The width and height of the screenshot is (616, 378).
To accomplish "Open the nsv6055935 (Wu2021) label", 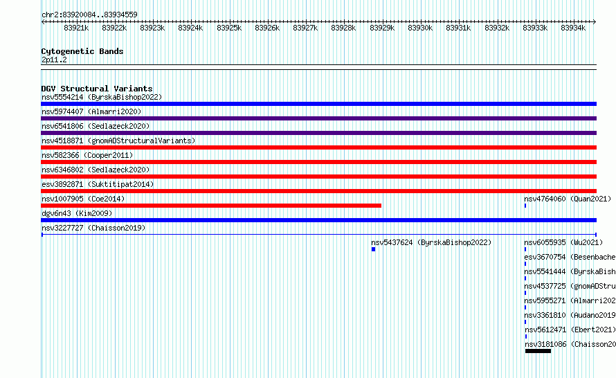I will (563, 242).
